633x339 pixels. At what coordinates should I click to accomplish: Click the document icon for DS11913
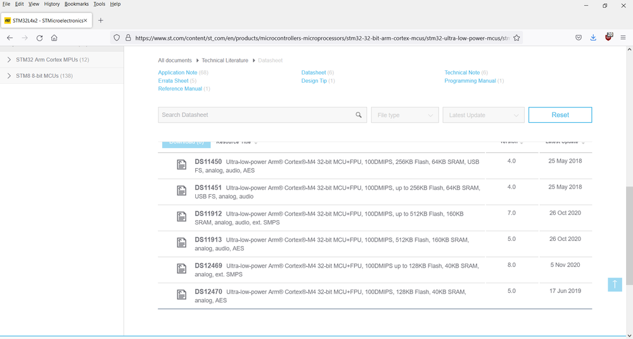[182, 243]
